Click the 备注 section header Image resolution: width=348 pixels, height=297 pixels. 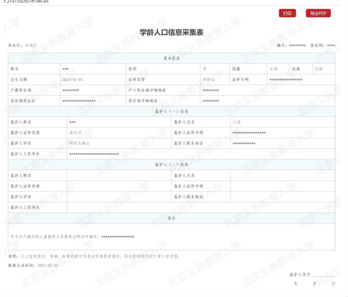pyautogui.click(x=172, y=218)
